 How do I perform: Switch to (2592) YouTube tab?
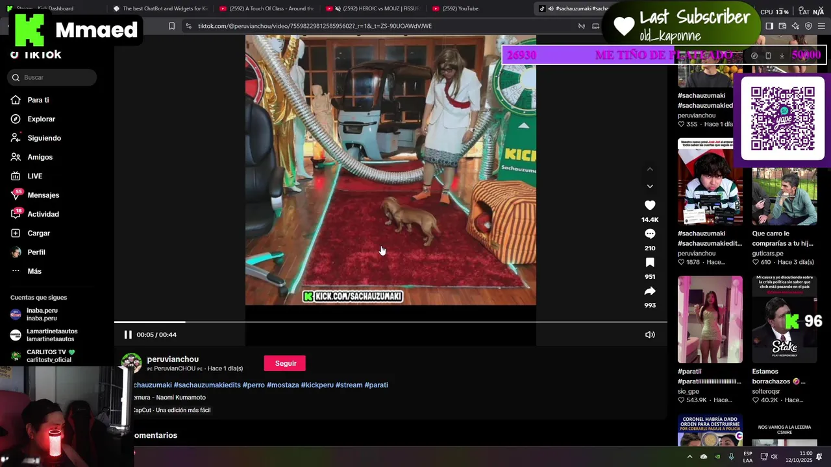pyautogui.click(x=479, y=8)
